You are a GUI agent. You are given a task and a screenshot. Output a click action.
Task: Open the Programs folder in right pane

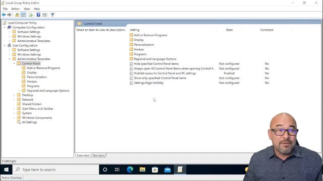point(140,54)
